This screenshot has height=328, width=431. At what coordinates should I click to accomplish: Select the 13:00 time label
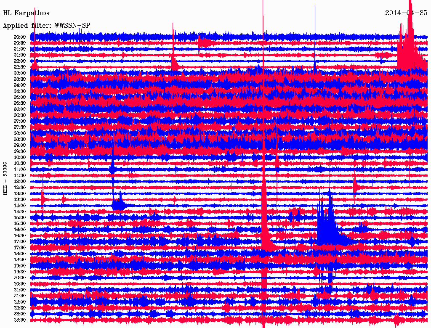click(20, 193)
